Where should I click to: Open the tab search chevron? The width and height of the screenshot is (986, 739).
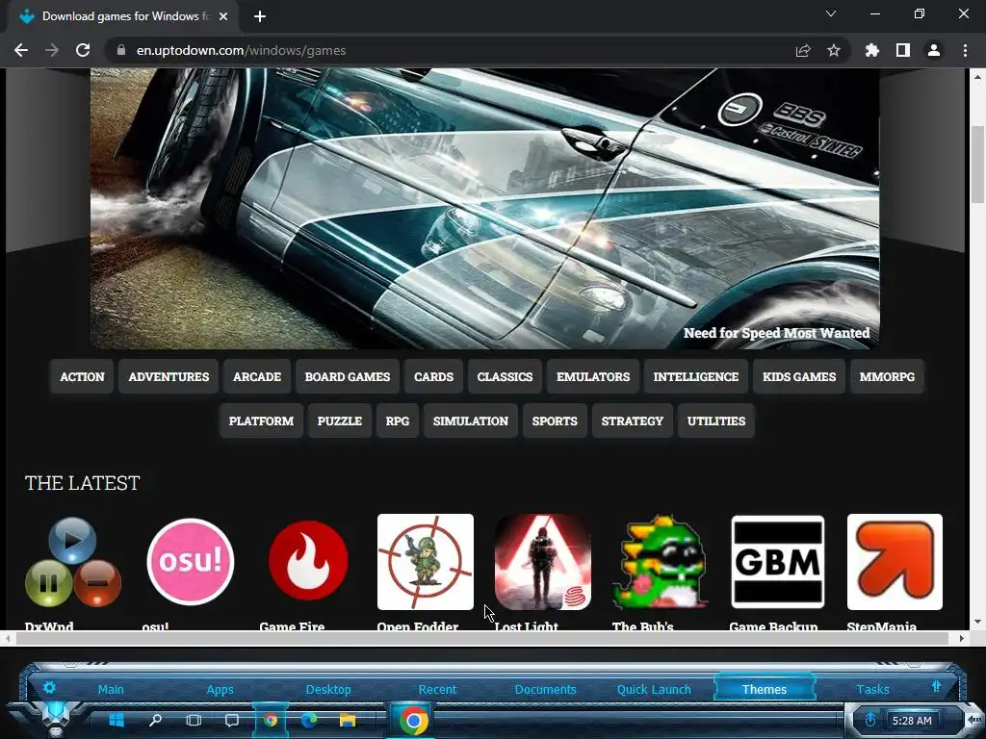[x=831, y=13]
